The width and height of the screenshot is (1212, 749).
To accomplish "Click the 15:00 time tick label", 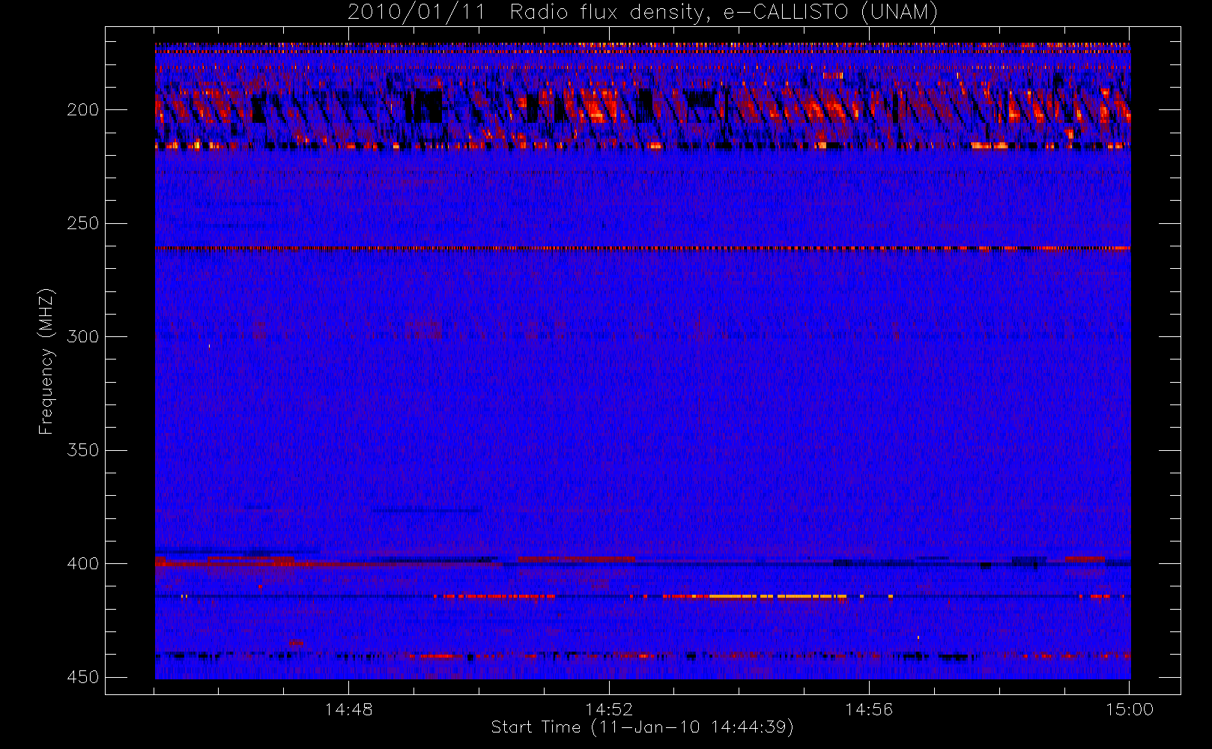I will coord(1130,709).
